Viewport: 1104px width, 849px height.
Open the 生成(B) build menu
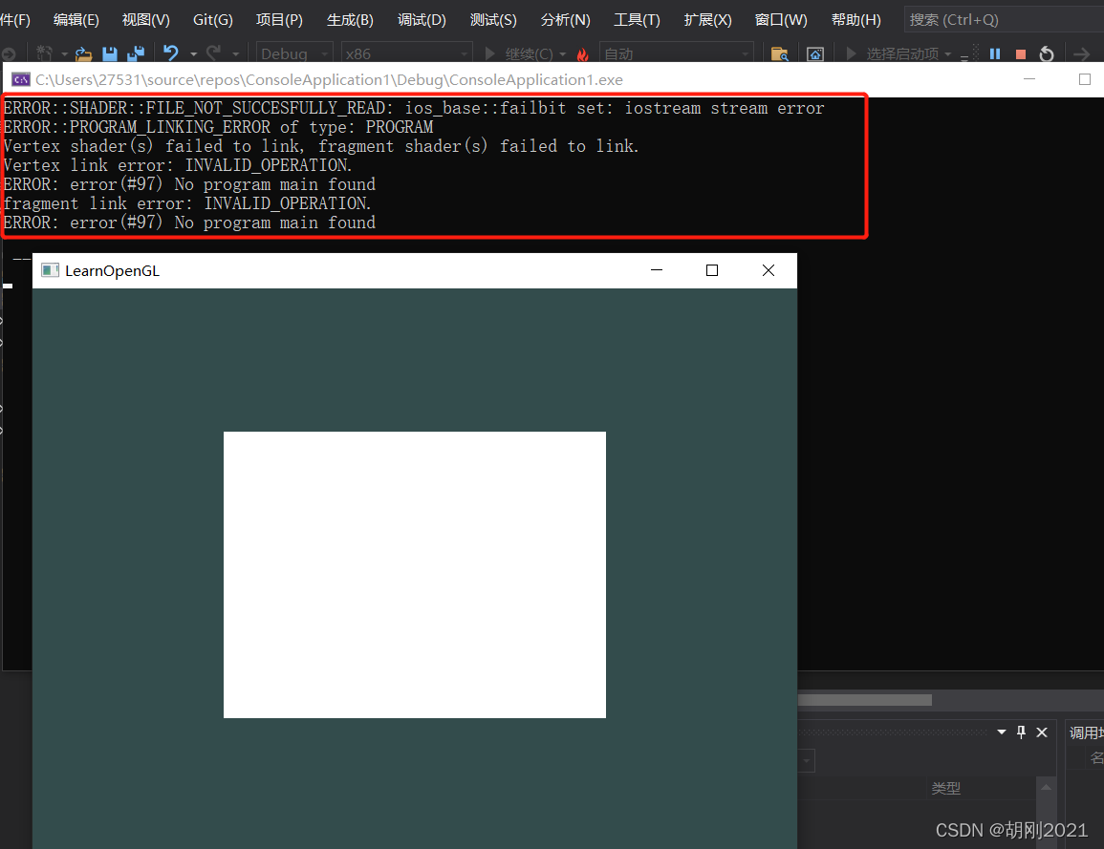(x=350, y=20)
